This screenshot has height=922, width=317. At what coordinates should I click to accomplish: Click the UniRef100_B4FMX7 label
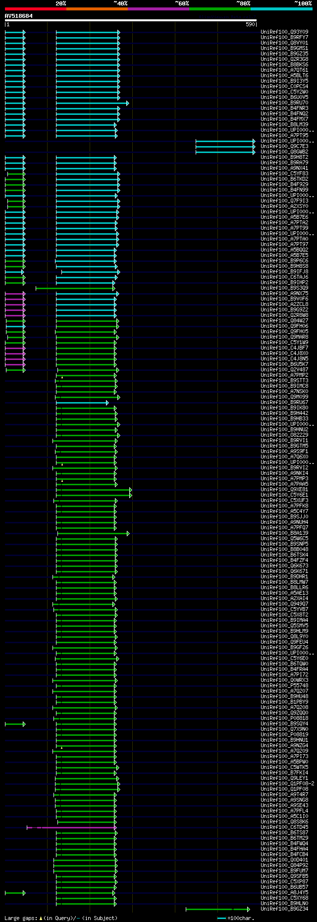[284, 119]
